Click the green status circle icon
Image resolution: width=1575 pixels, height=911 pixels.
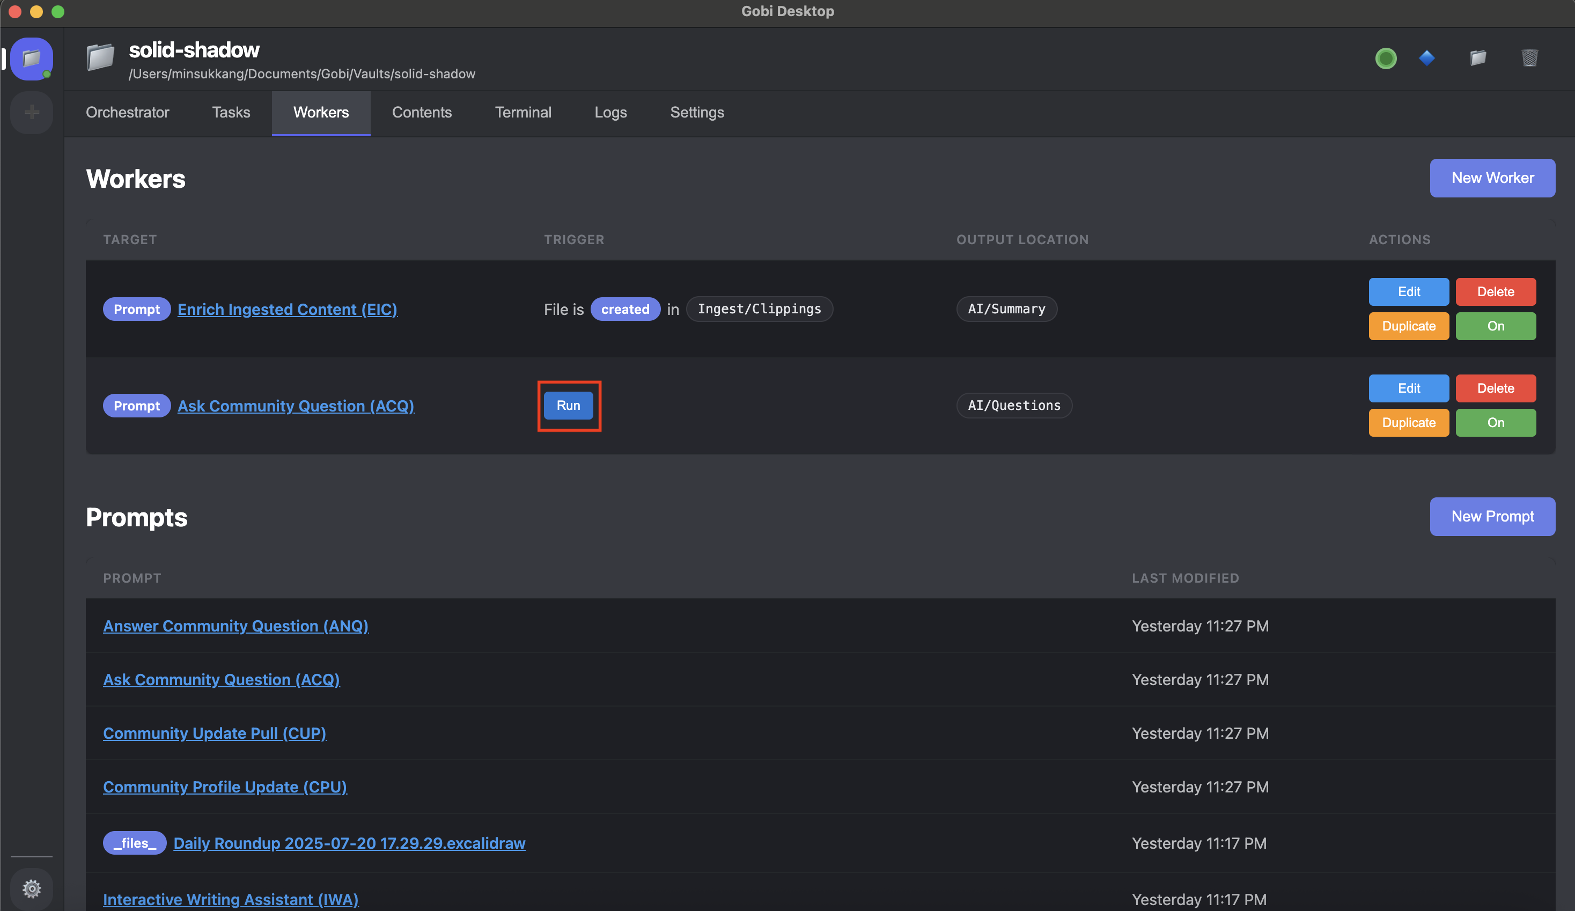(1386, 58)
